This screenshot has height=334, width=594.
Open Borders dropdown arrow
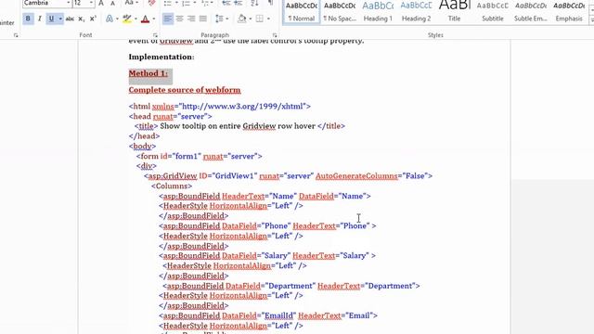click(268, 19)
